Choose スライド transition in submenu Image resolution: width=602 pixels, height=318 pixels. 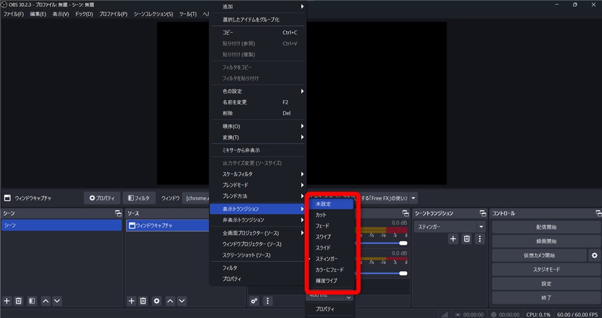(x=330, y=248)
